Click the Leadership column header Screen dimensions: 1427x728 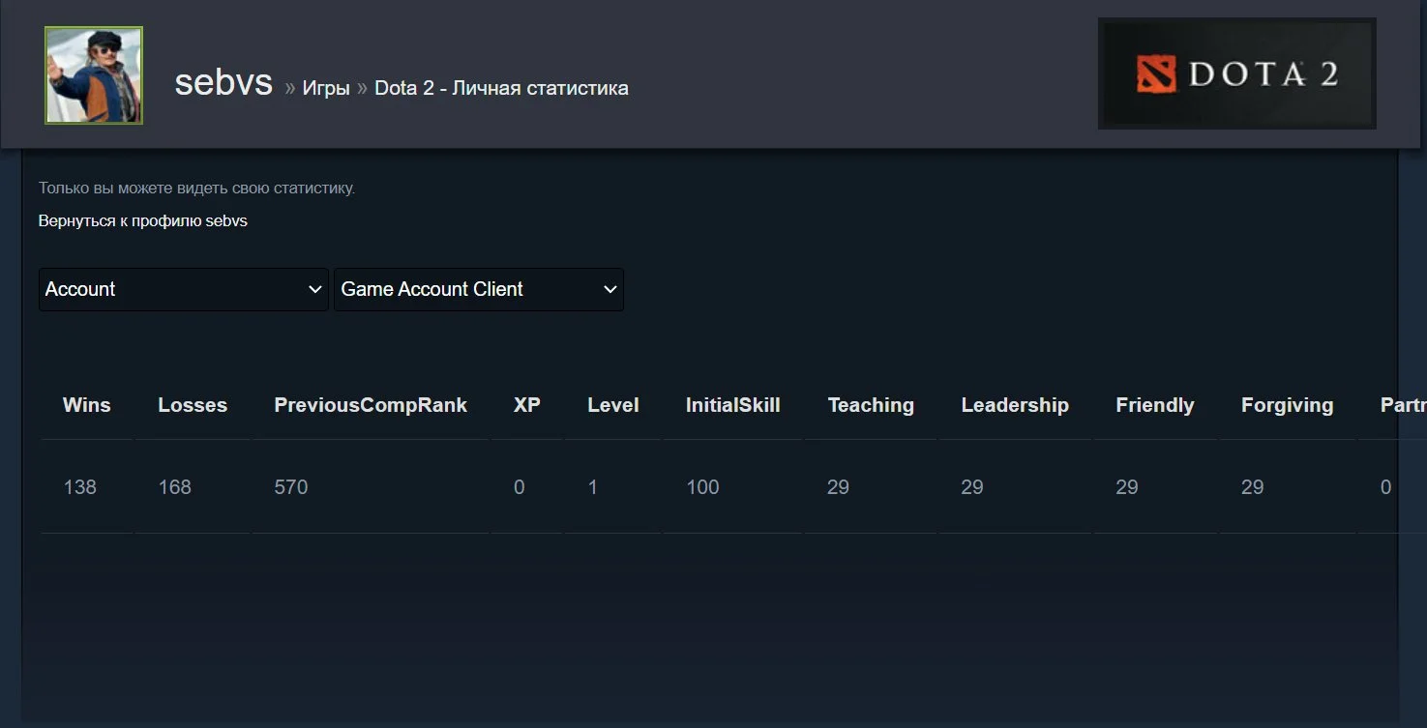click(1015, 405)
